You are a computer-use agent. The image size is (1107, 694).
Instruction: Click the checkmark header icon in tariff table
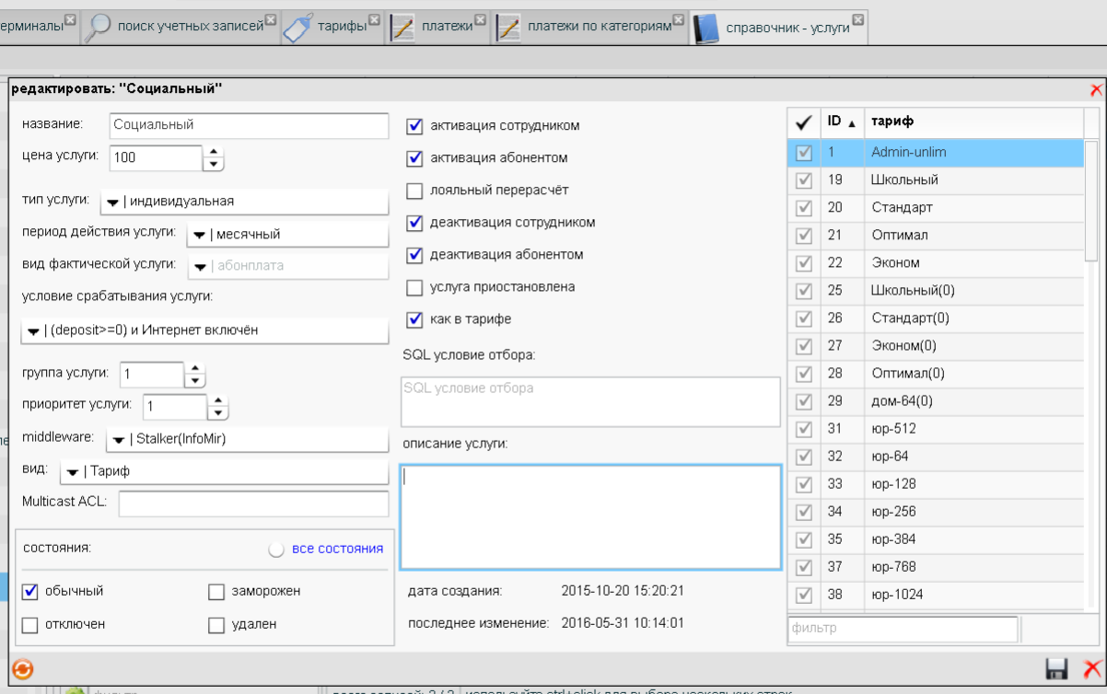coord(803,121)
